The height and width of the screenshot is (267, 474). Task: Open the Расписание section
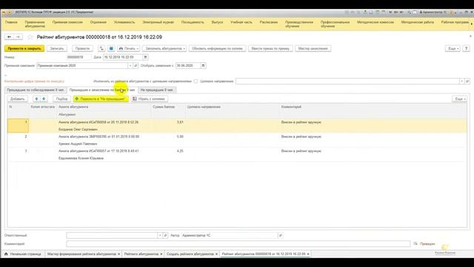(268, 22)
